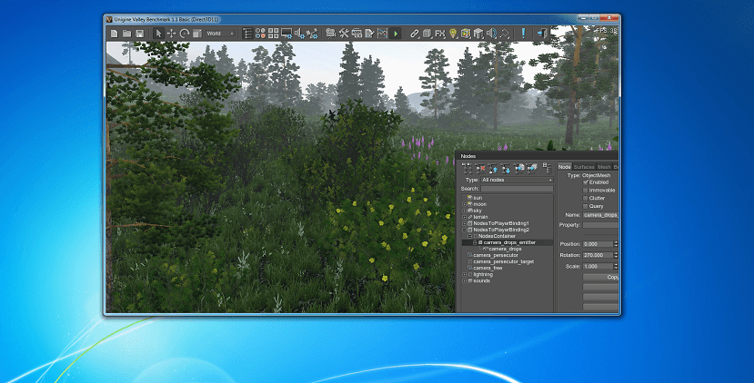Click the Copy button
The height and width of the screenshot is (383, 754).
click(601, 278)
